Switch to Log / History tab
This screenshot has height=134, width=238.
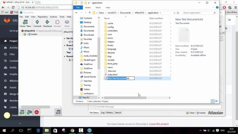[x=107, y=112]
